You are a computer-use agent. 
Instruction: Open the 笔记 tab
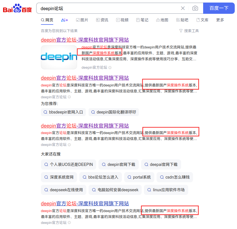tap(142, 20)
